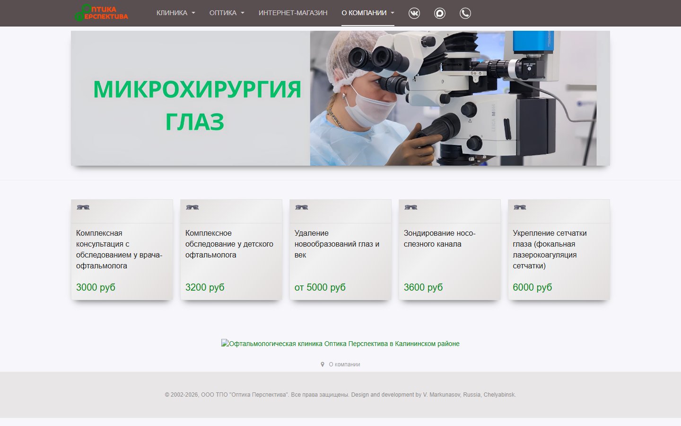
Task: Click glasses icon on детского офтальмолога card
Action: (x=192, y=207)
